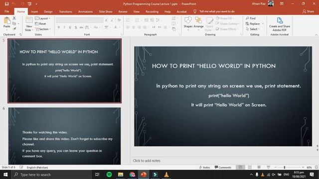Open the notification center icon
319x179 pixels.
(312, 175)
